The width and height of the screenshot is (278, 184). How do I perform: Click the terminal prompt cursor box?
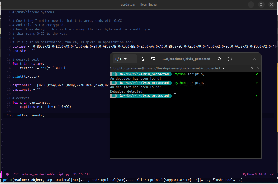tap(175, 96)
